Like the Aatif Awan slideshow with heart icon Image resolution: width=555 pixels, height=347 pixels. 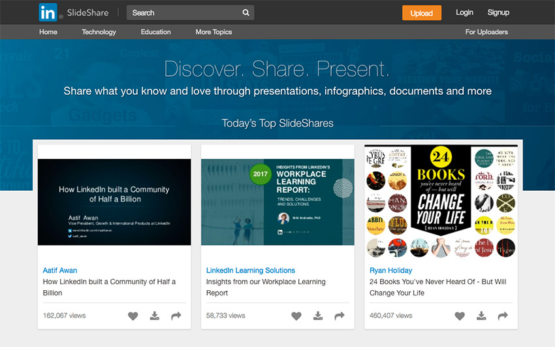[133, 316]
